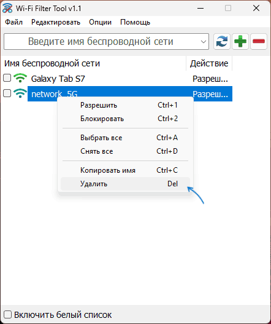This screenshot has width=271, height=324.
Task: Choose Разрешить in the context menu
Action: pos(125,105)
